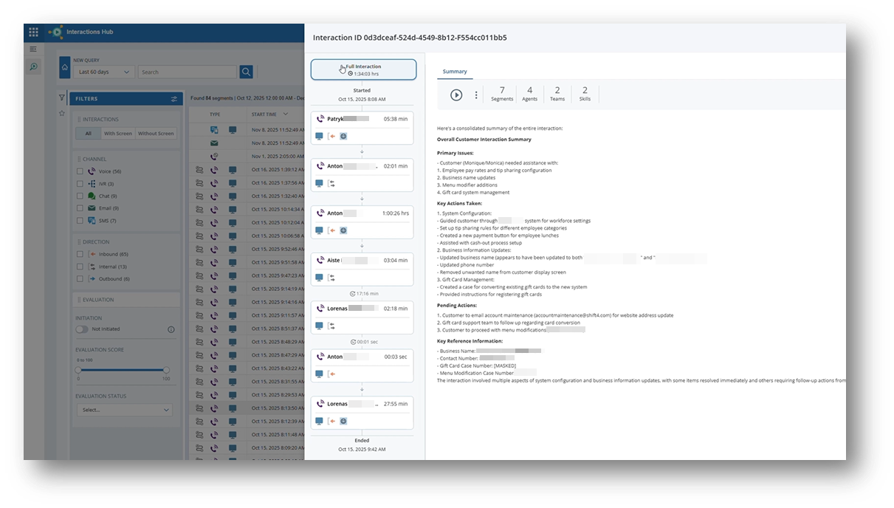Switch to the Summary tab

click(x=454, y=72)
